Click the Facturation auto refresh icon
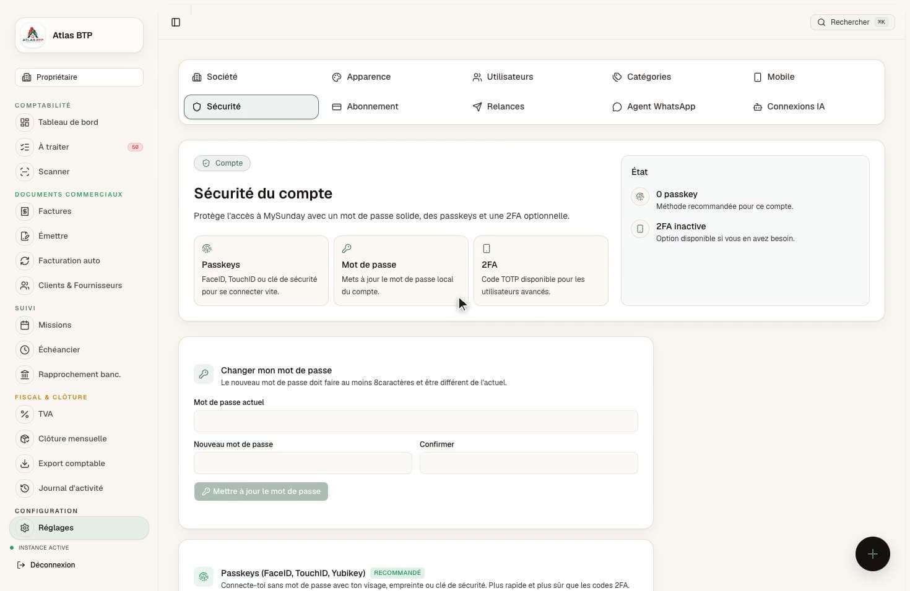The image size is (910, 591). 25,261
